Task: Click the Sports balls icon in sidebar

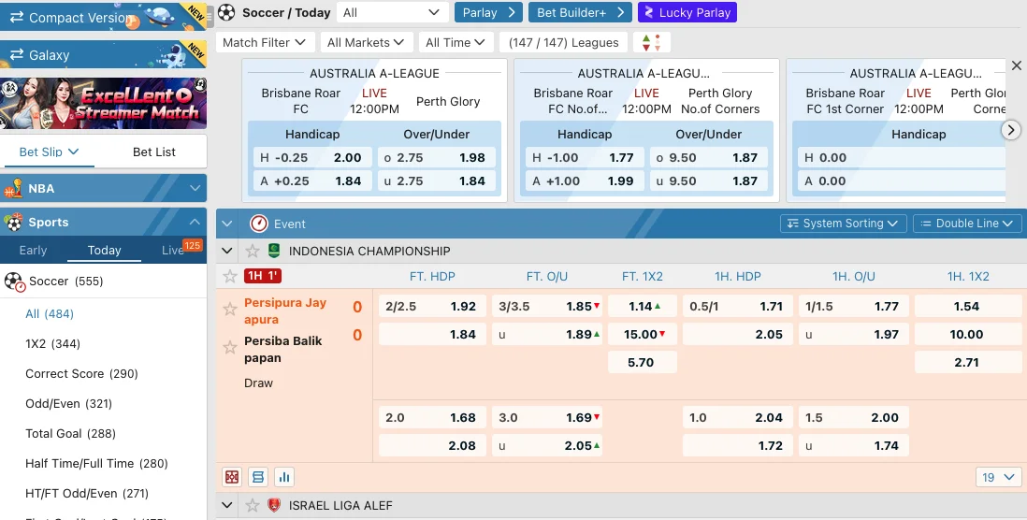Action: (13, 223)
